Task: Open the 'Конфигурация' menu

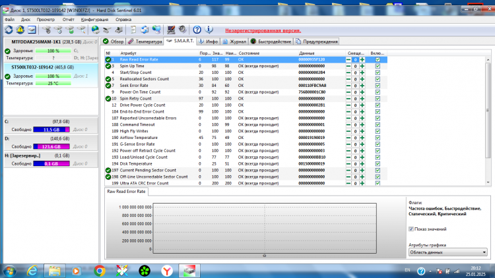Action: click(94, 20)
